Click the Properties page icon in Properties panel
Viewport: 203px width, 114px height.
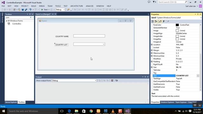tap(160, 21)
